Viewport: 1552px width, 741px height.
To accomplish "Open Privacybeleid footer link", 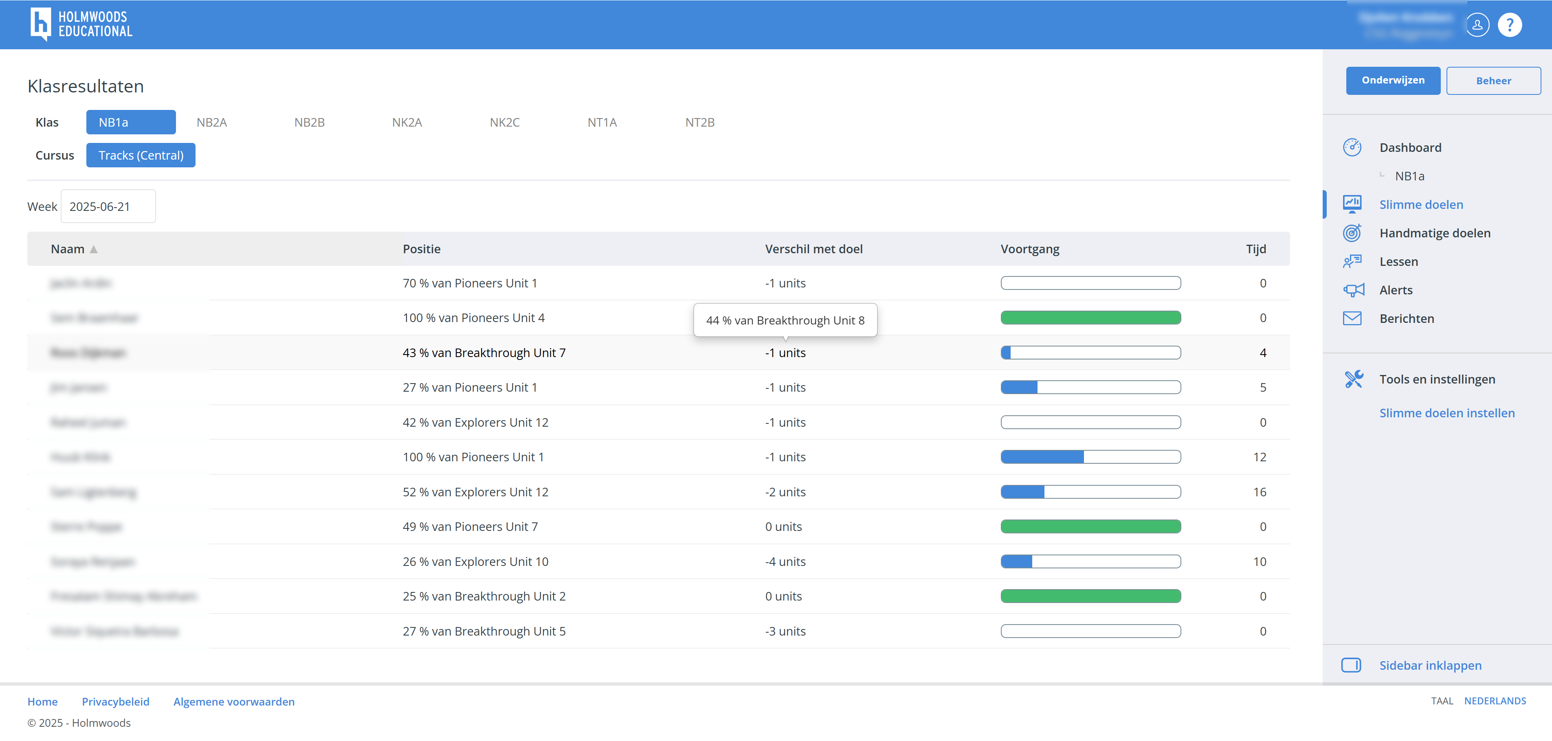I will (x=115, y=701).
